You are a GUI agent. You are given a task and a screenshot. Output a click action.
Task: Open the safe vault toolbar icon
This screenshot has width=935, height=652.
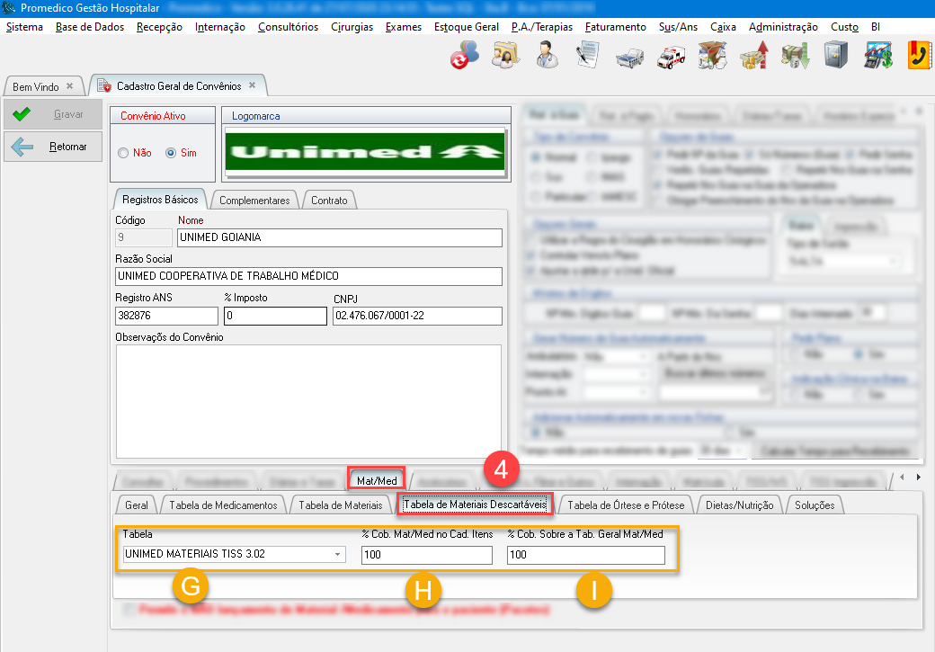[836, 55]
